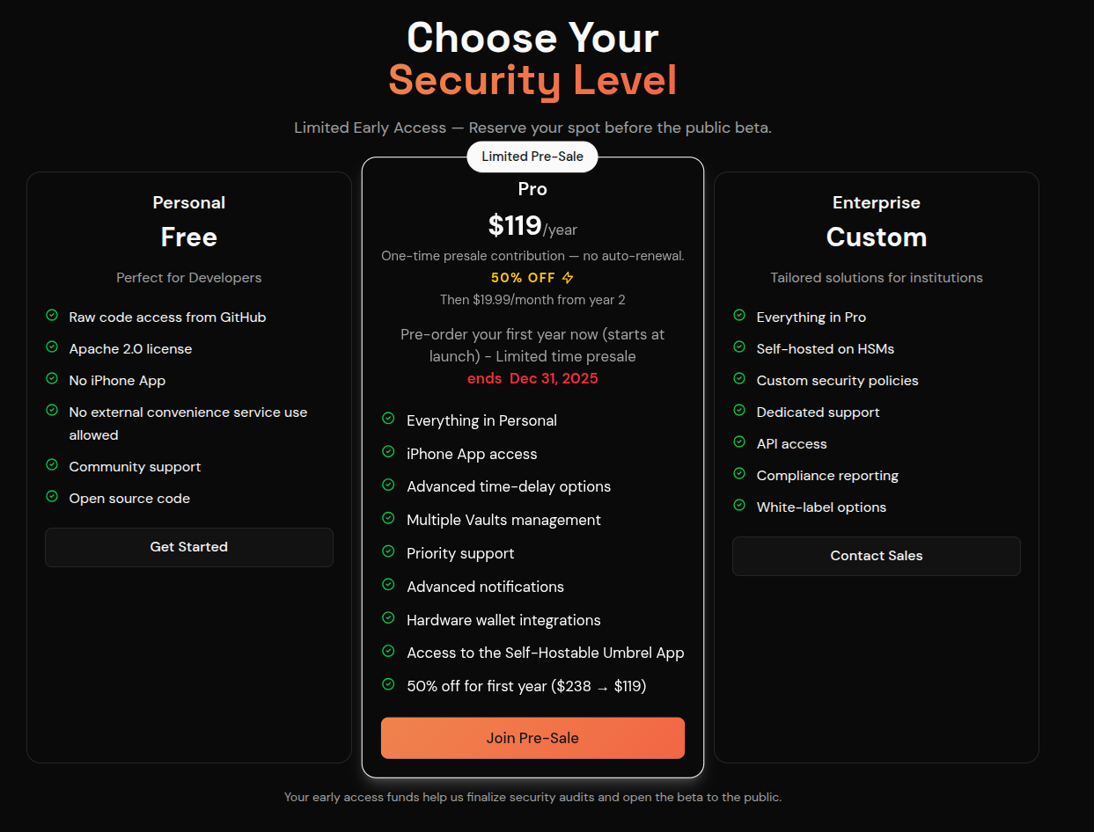Click the Contact Sales button
Viewport: 1094px width, 832px height.
(x=876, y=556)
